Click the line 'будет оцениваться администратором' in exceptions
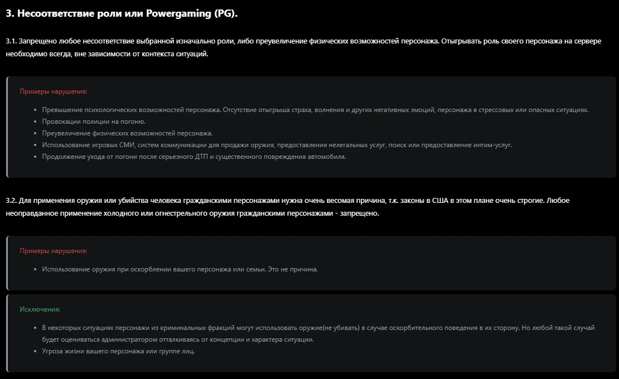This screenshot has height=379, width=619. pyautogui.click(x=178, y=339)
